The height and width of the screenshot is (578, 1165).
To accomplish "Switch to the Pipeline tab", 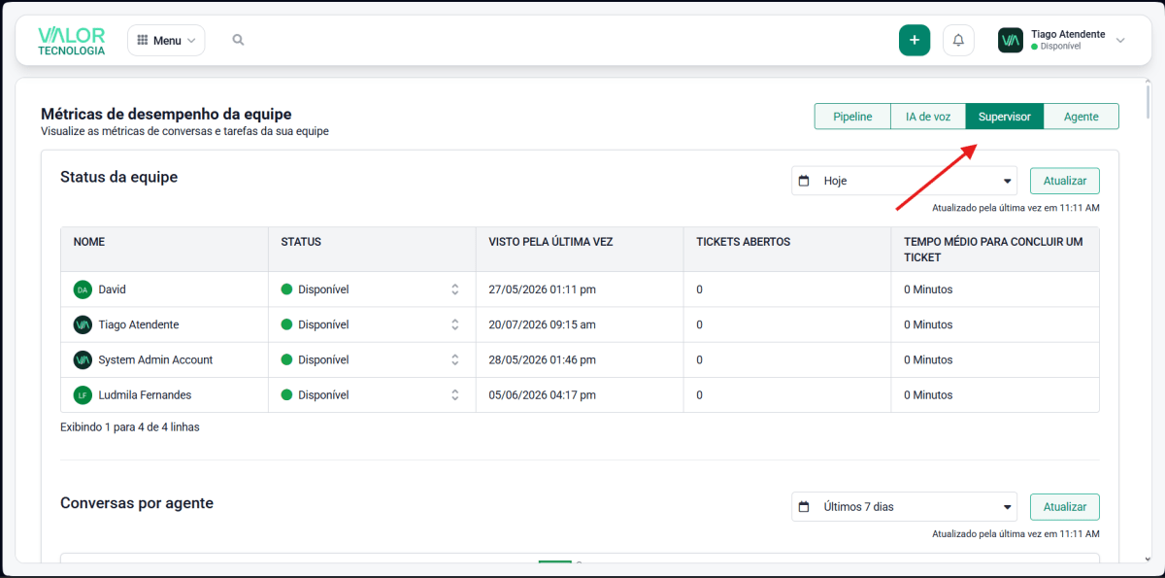I will [x=852, y=117].
